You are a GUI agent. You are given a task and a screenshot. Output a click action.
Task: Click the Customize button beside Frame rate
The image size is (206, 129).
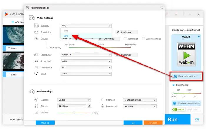click(x=126, y=55)
